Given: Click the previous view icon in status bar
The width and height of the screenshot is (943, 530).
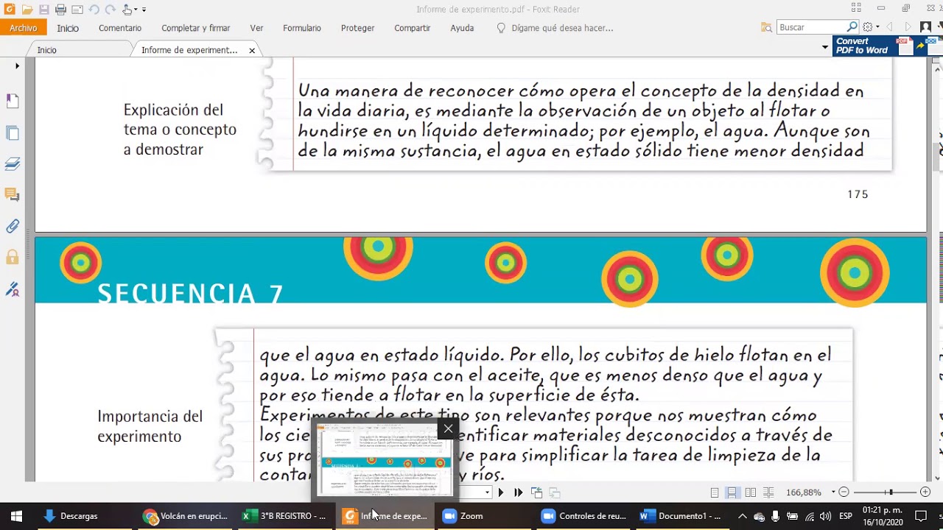Looking at the screenshot, I should 536,492.
